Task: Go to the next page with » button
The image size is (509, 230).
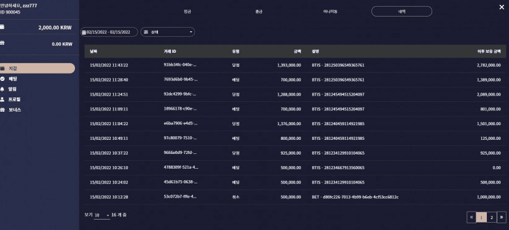Action: [502, 217]
